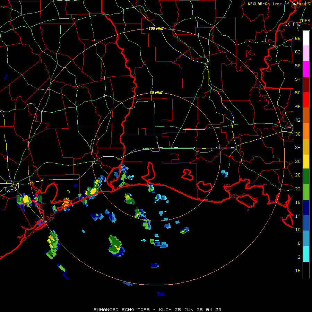Click the 18 legend value
Image resolution: width=312 pixels, height=312 pixels.
click(x=298, y=202)
